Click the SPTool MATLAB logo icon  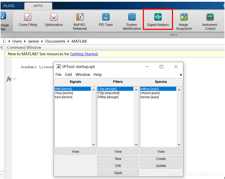[58, 67]
